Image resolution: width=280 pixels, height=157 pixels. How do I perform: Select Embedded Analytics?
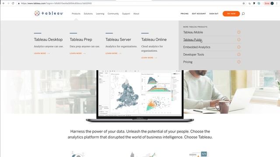196,47
